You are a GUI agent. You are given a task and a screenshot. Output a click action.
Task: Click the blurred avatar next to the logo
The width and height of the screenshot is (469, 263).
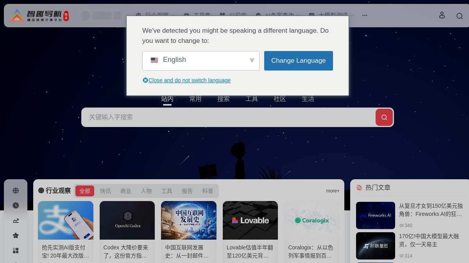click(x=85, y=16)
